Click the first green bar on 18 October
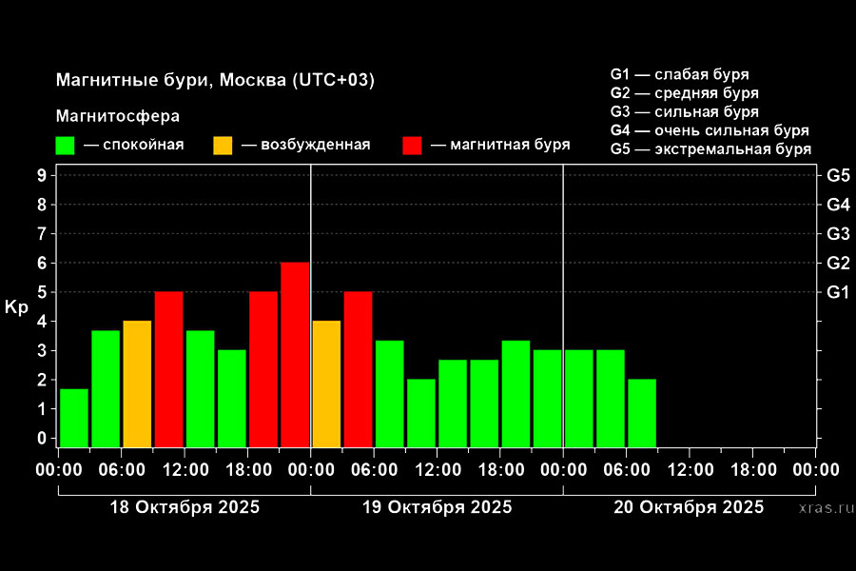Image resolution: width=856 pixels, height=571 pixels. [74, 418]
